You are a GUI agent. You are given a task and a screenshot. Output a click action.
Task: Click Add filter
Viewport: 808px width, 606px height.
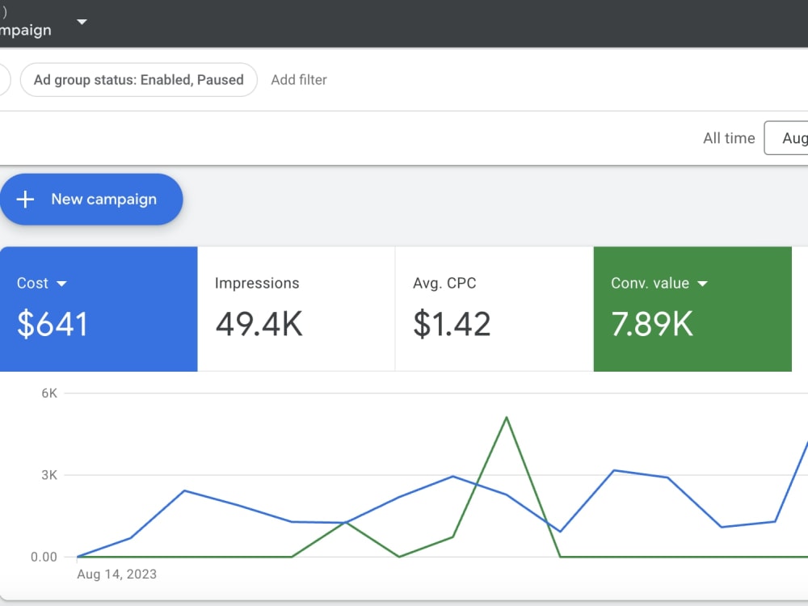click(299, 80)
